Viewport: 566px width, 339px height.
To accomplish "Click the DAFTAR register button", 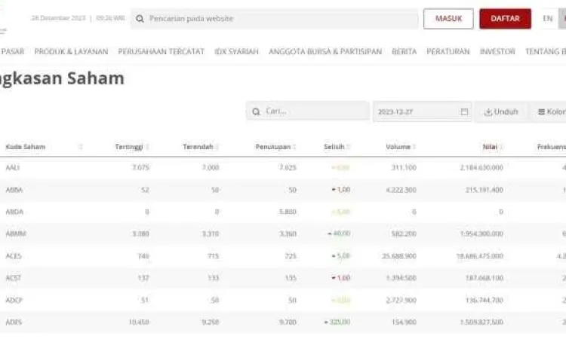I will [505, 19].
